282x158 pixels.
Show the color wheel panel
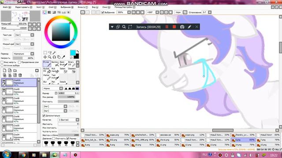[x=45, y=12]
